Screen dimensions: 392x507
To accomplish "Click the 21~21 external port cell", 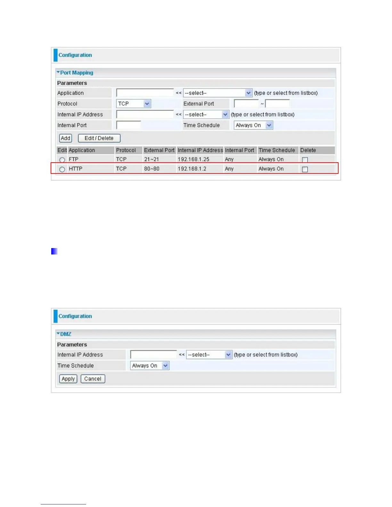I will (151, 159).
